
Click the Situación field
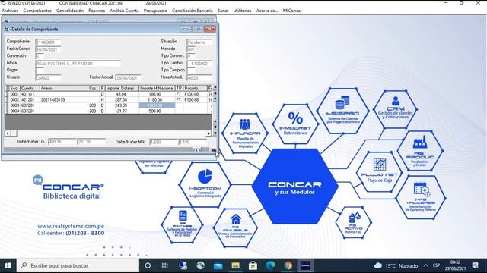pos(199,42)
